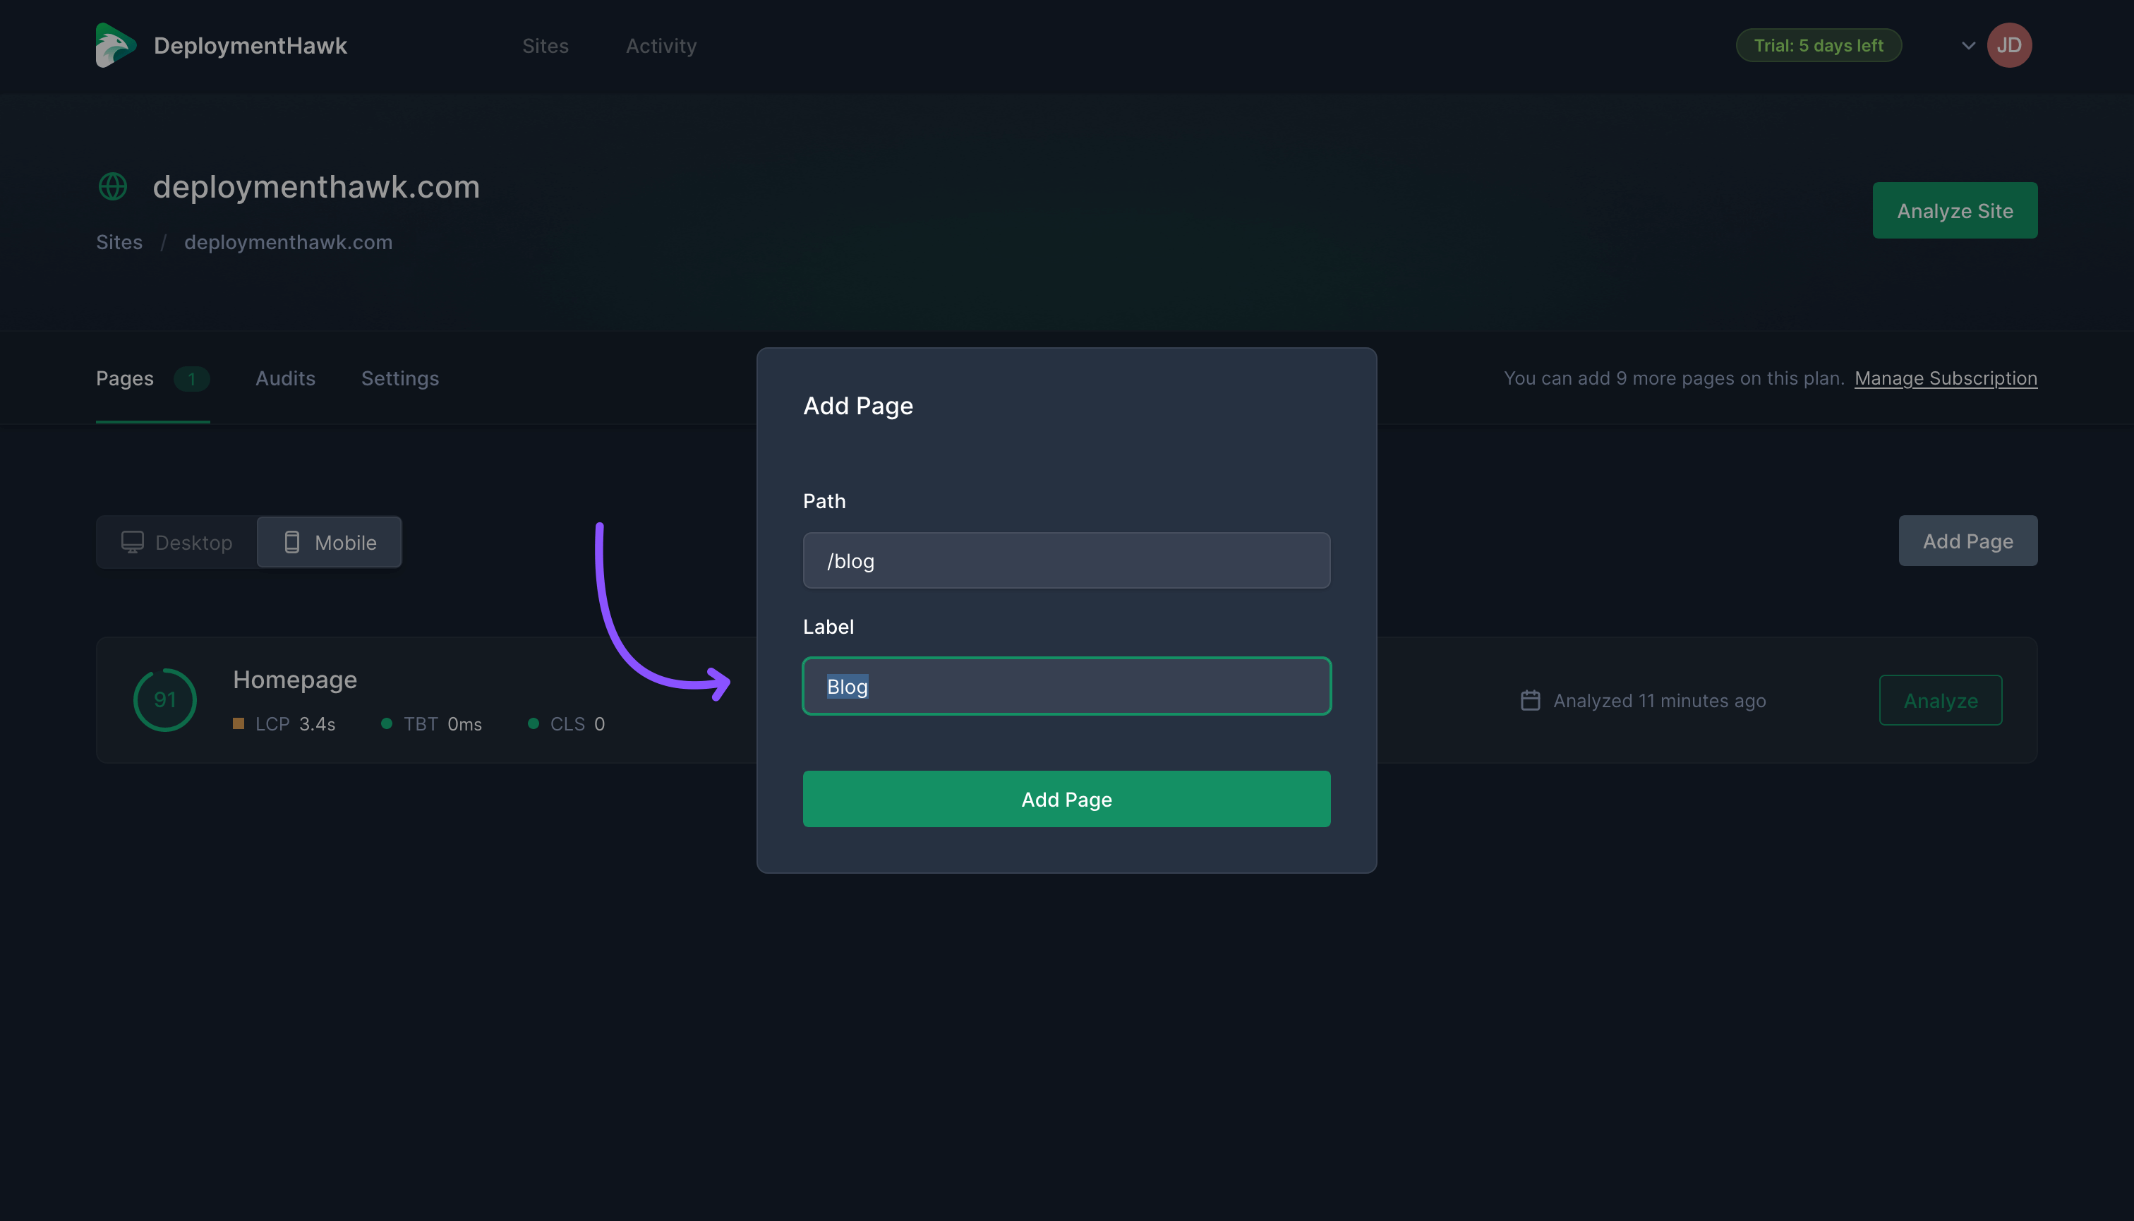Click Analyze button on Homepage row
This screenshot has width=2134, height=1221.
coord(1941,700)
